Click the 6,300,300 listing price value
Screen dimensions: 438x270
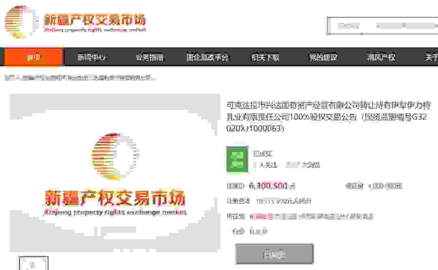pyautogui.click(x=268, y=186)
